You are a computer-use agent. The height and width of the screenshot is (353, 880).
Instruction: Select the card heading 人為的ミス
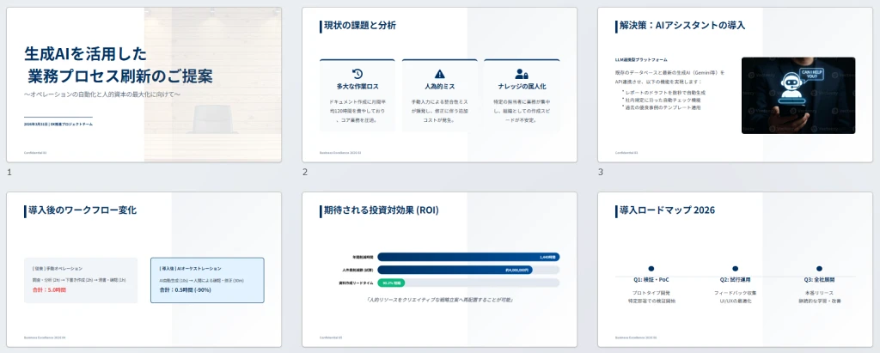click(x=439, y=87)
